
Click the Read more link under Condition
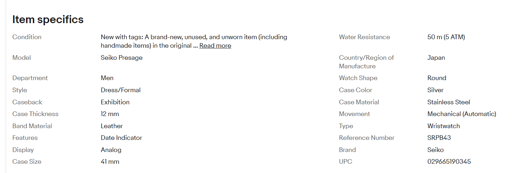(215, 46)
